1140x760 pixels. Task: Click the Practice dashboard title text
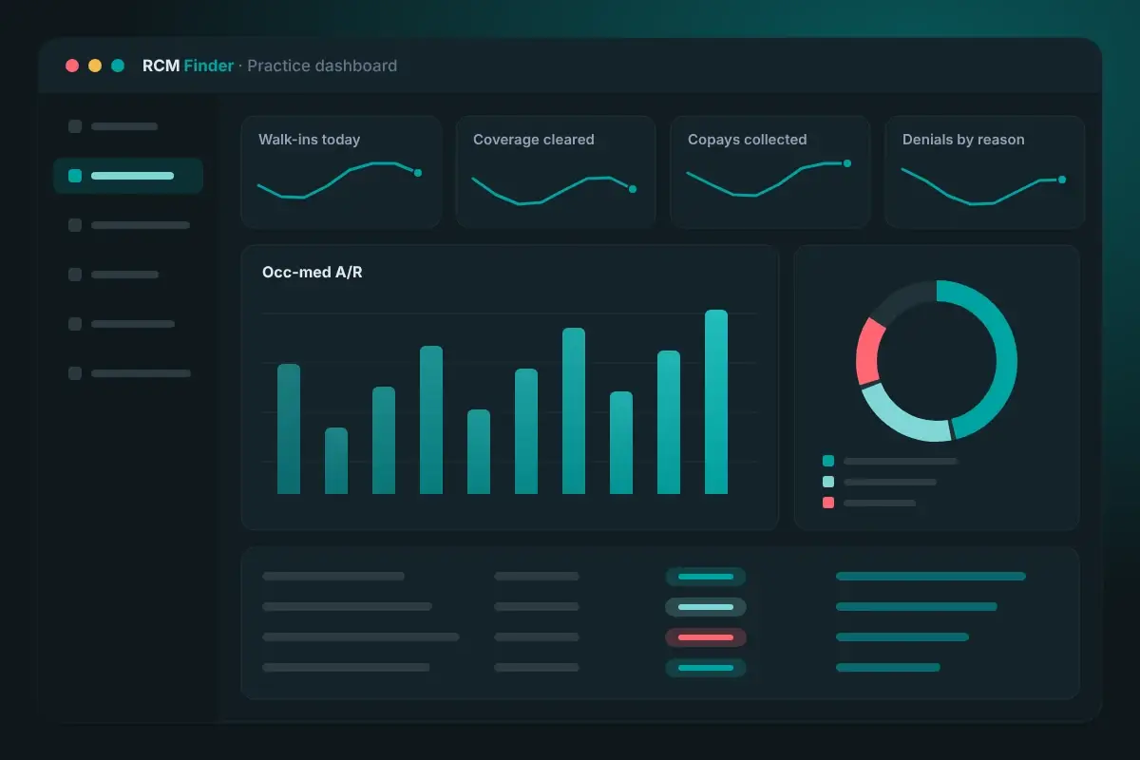click(x=322, y=66)
